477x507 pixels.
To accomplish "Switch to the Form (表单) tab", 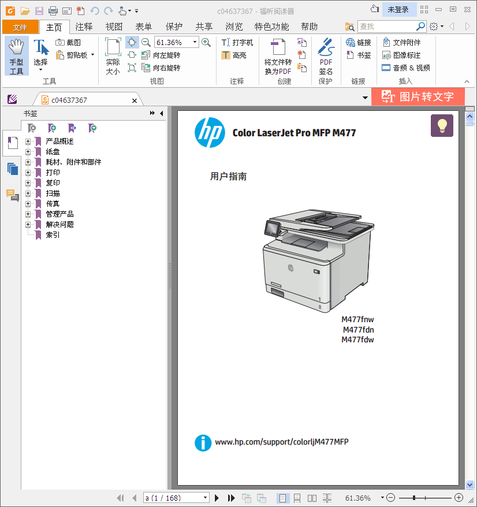I will 144,27.
